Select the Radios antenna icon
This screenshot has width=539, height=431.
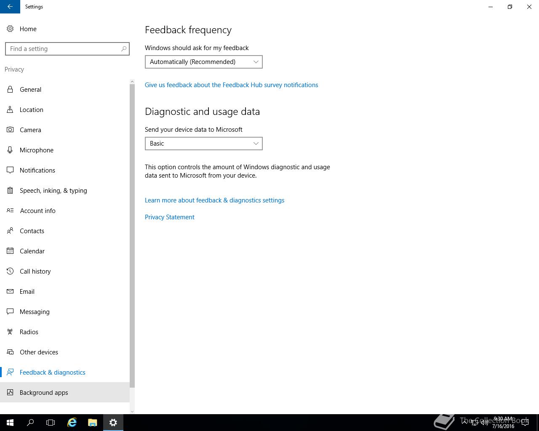pos(10,332)
